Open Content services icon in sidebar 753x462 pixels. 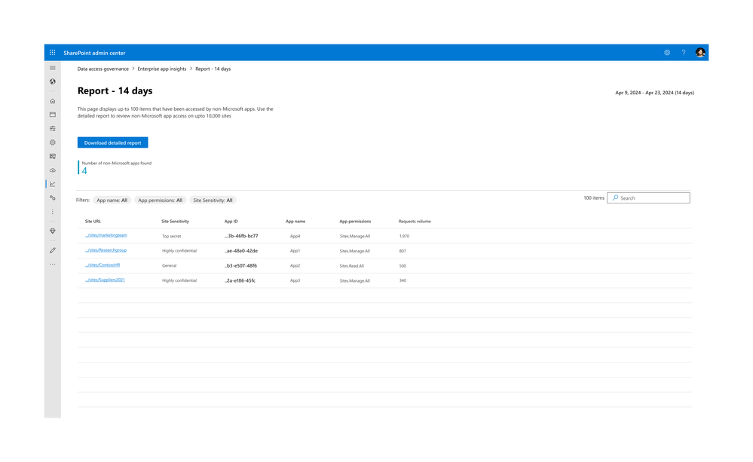[52, 157]
